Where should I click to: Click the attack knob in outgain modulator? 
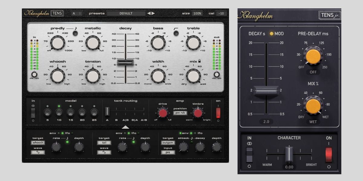click(x=183, y=147)
